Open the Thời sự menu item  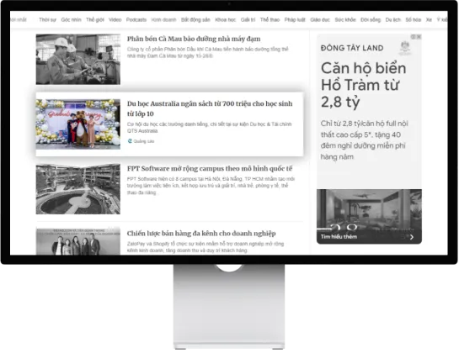click(47, 20)
